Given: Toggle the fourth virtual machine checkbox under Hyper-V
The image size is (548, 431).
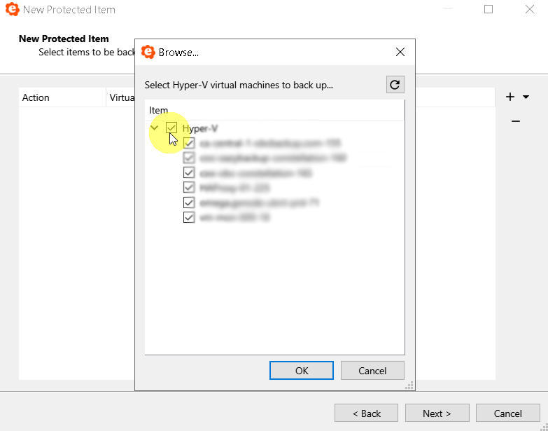Looking at the screenshot, I should tap(188, 188).
